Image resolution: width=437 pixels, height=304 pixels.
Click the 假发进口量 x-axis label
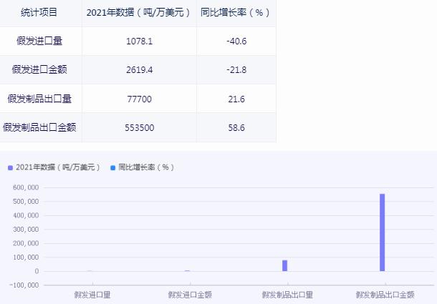pos(92,294)
